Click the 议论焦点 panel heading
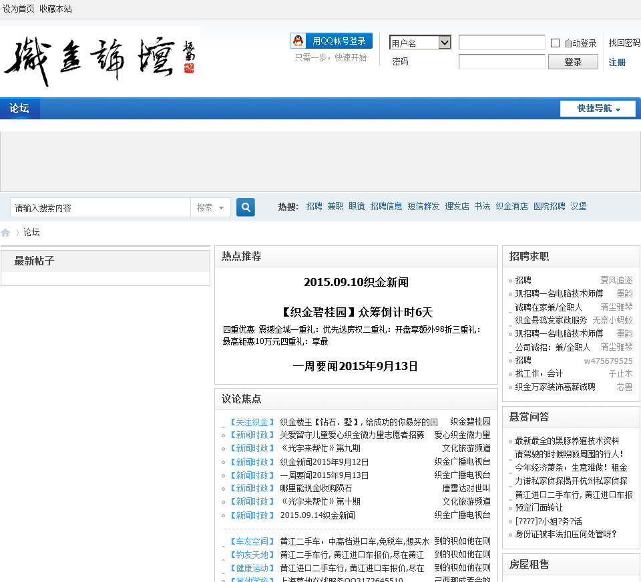Screen dimensions: 641x582 pos(241,399)
